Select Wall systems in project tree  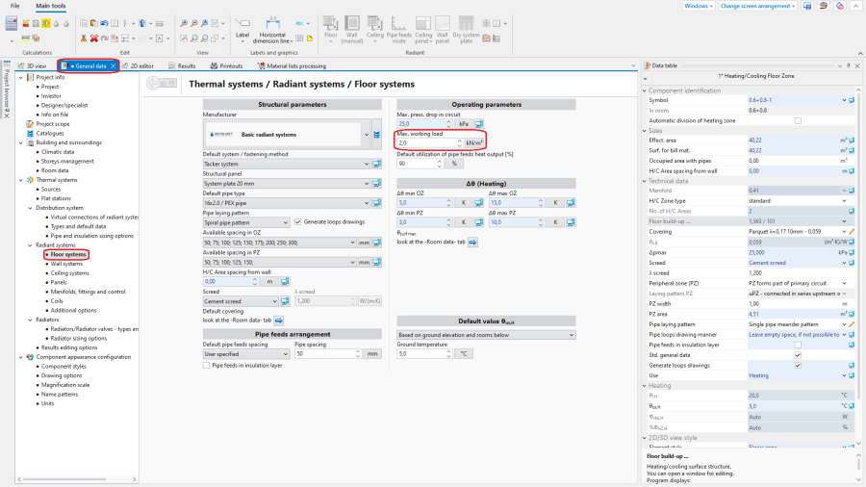(66, 264)
